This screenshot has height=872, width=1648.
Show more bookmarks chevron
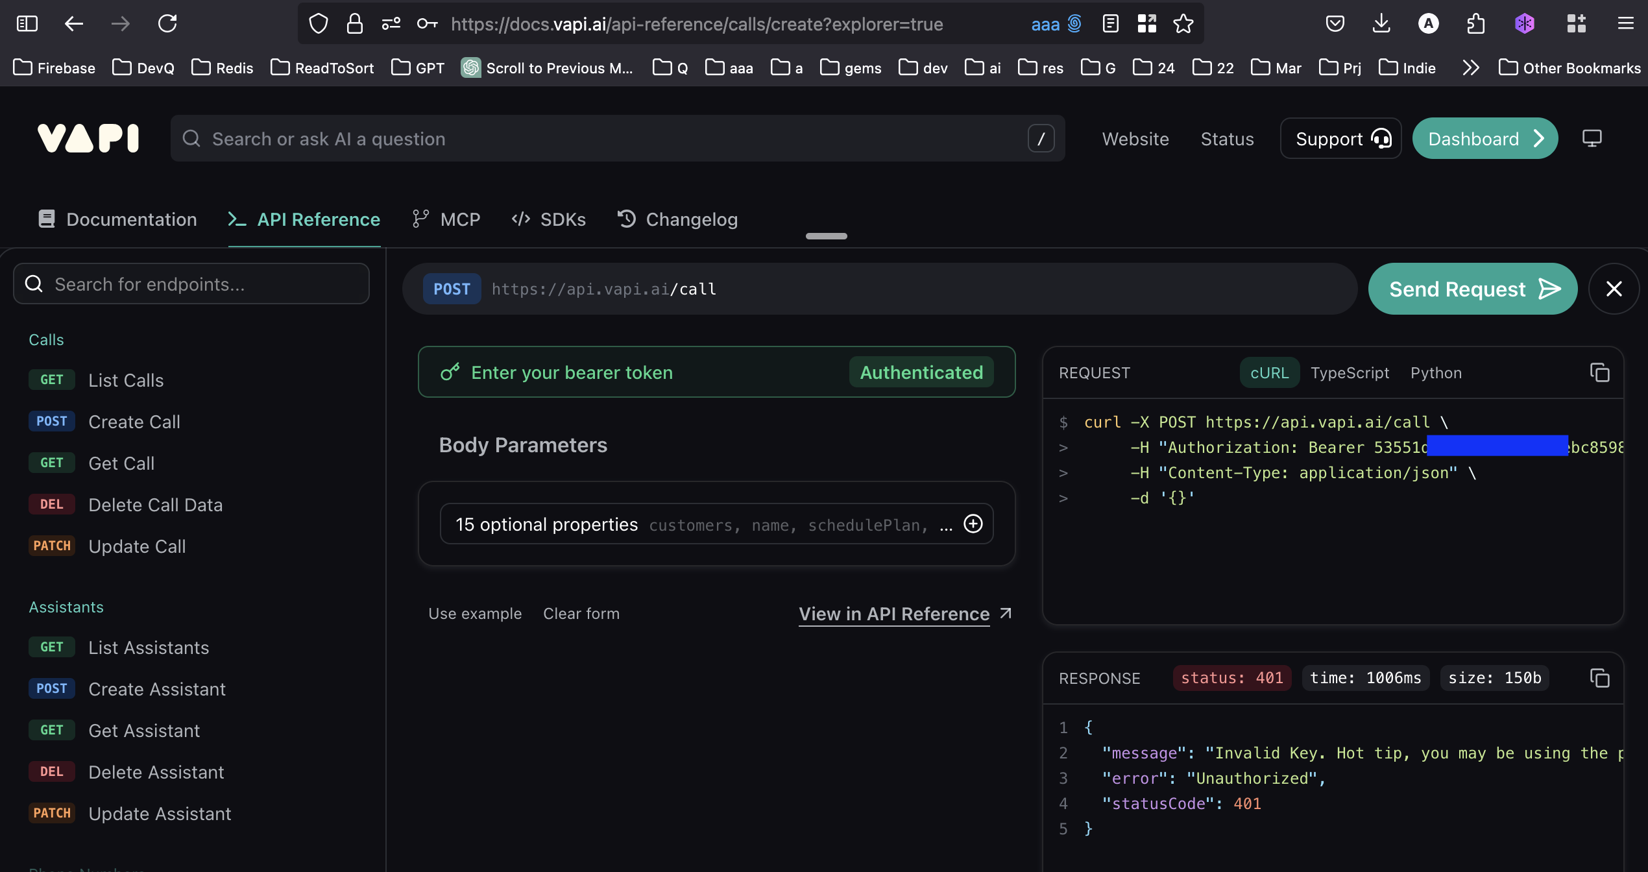coord(1471,67)
